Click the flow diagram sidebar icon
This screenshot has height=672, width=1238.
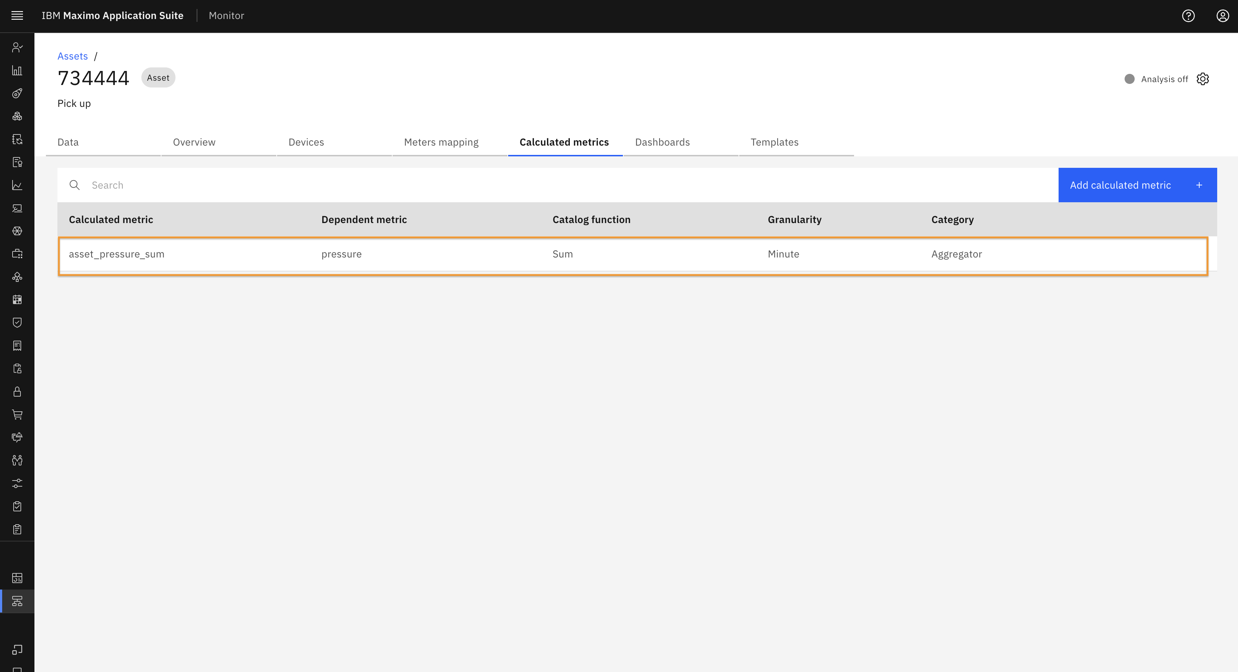tap(17, 277)
